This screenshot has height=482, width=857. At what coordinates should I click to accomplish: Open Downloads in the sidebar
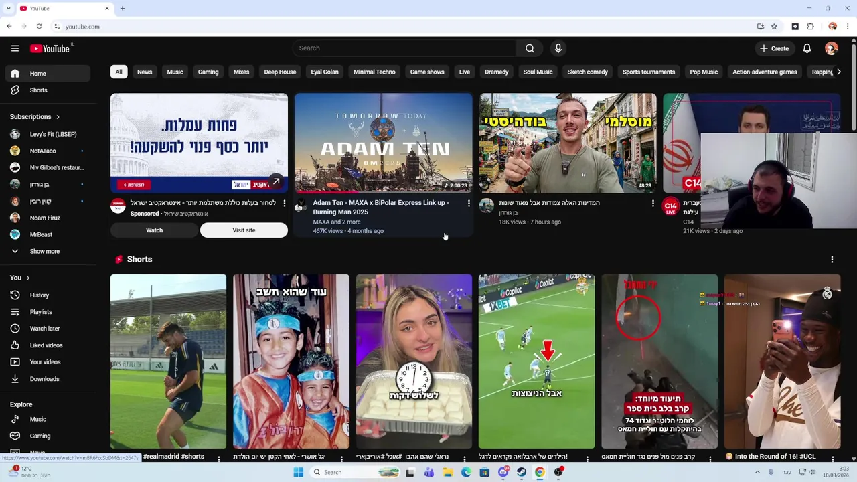[47, 379]
